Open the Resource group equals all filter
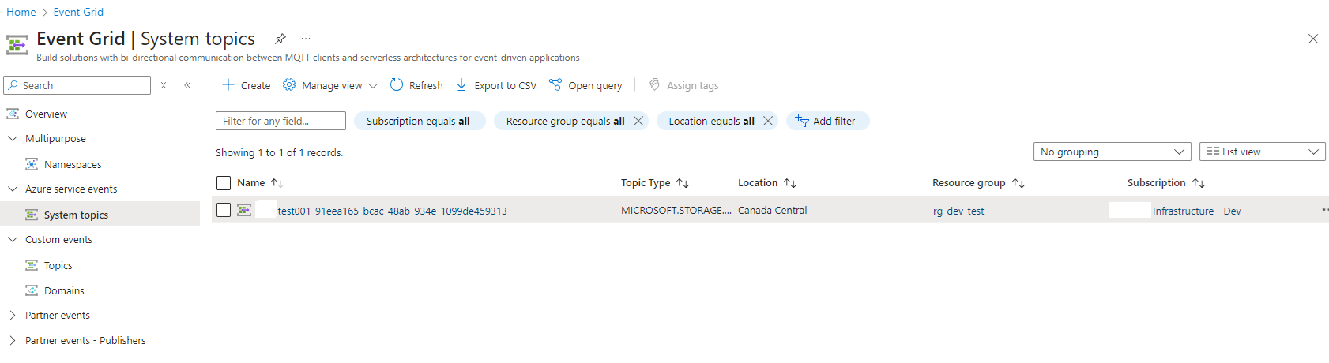This screenshot has width=1329, height=363. tap(564, 121)
